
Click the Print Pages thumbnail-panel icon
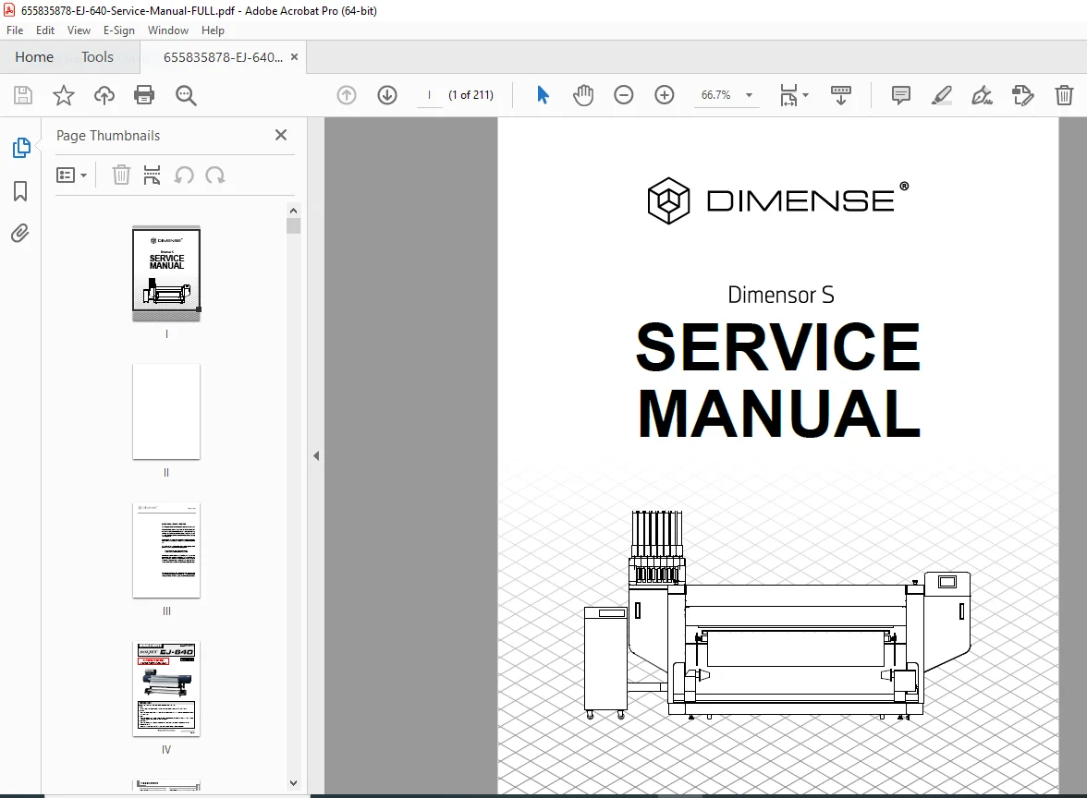click(x=152, y=175)
